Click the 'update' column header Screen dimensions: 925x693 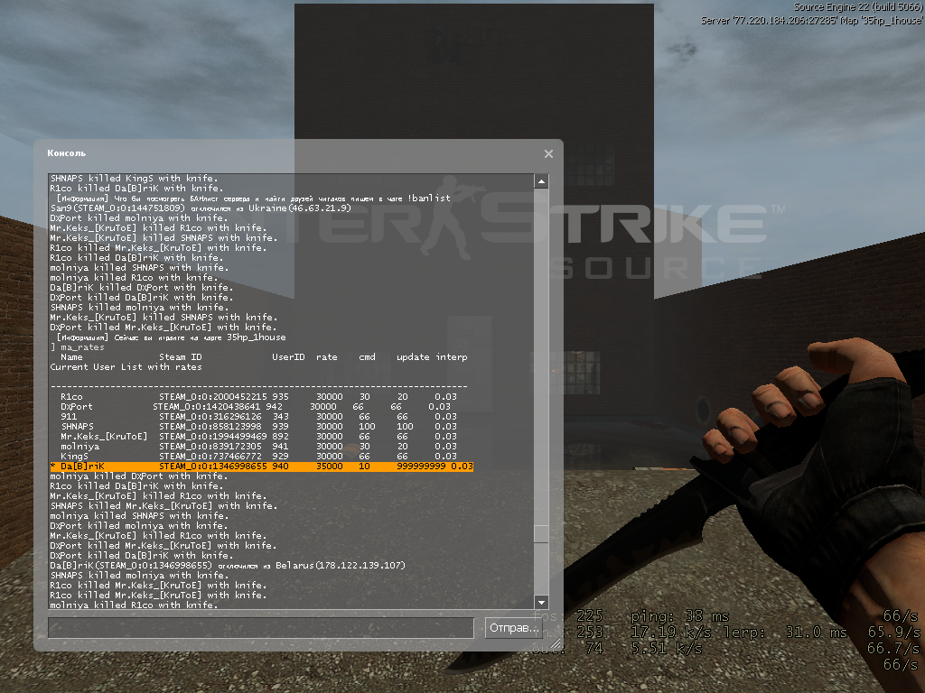tap(413, 357)
